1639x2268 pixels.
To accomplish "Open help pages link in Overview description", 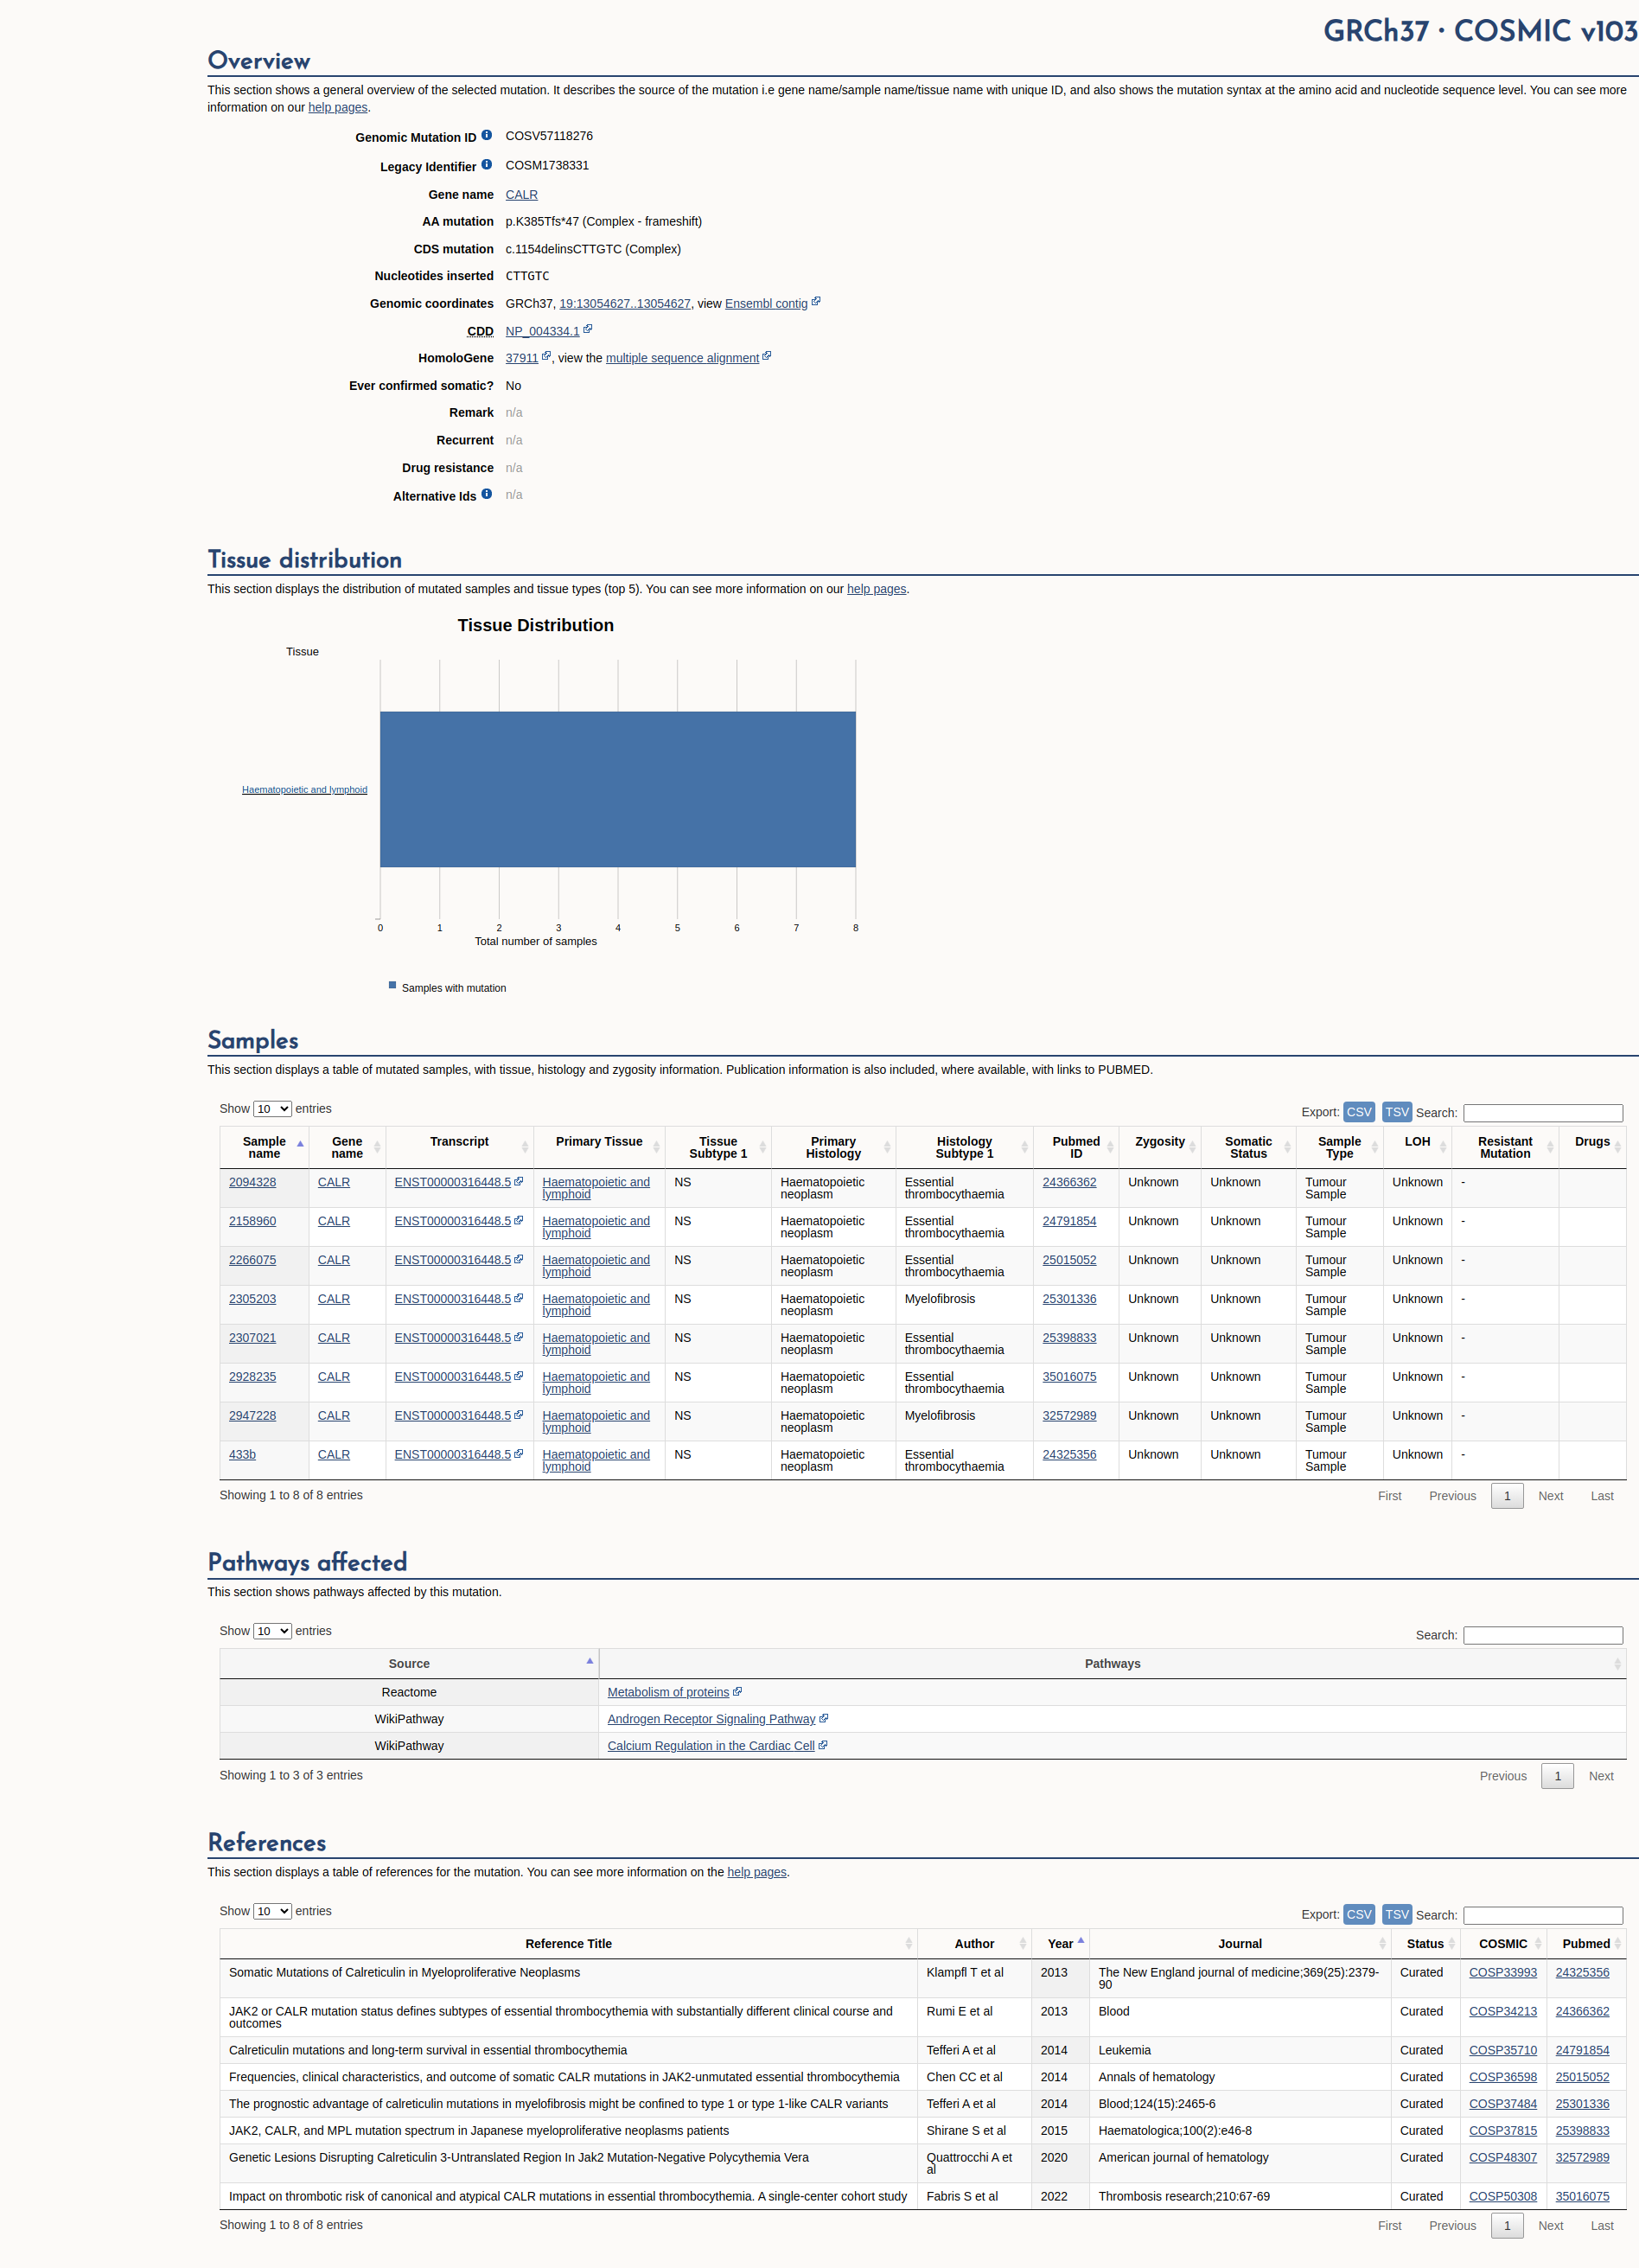I will point(338,108).
